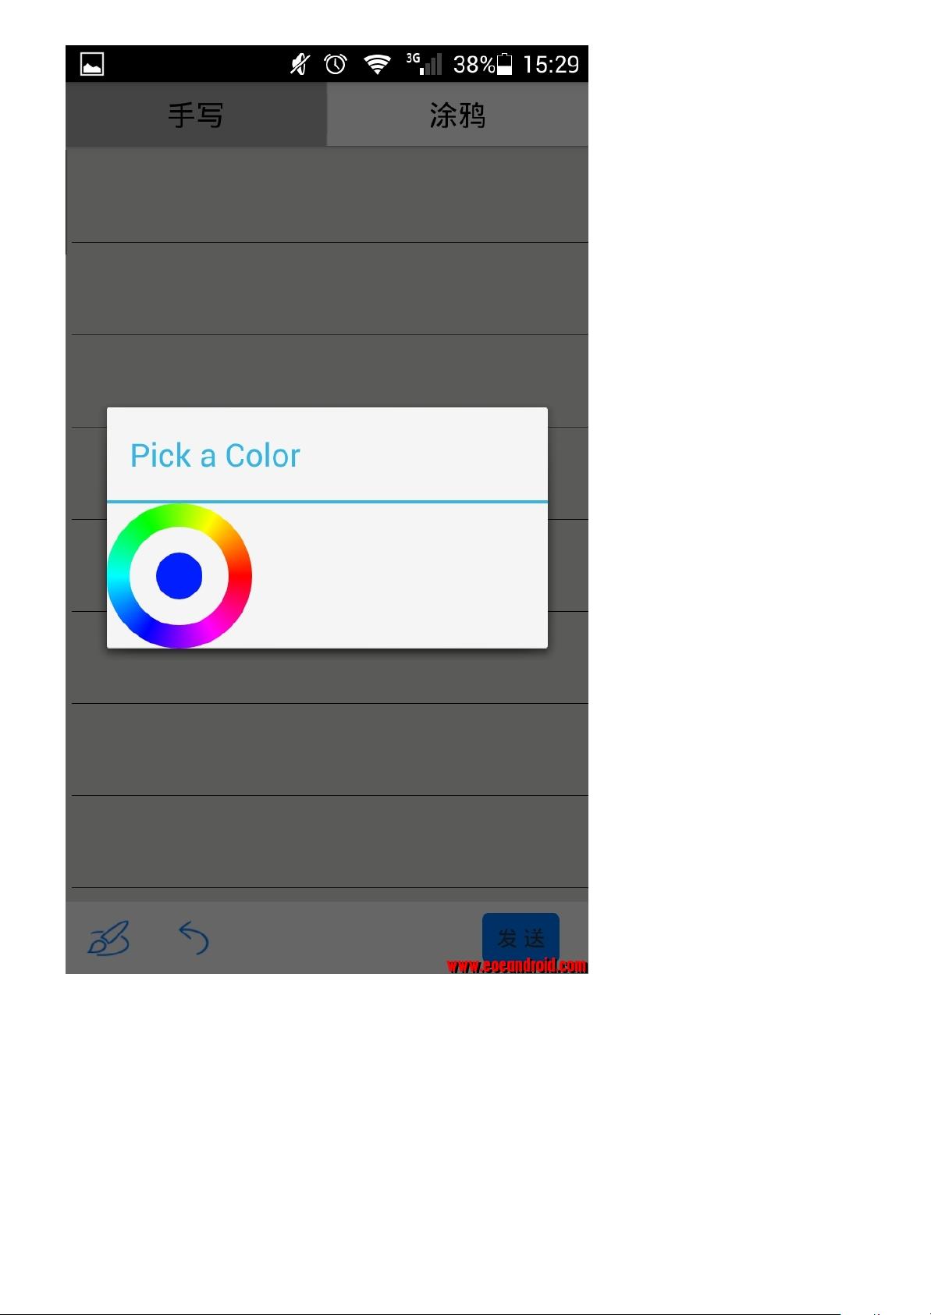Tap the gallery notification icon in status bar

[92, 64]
